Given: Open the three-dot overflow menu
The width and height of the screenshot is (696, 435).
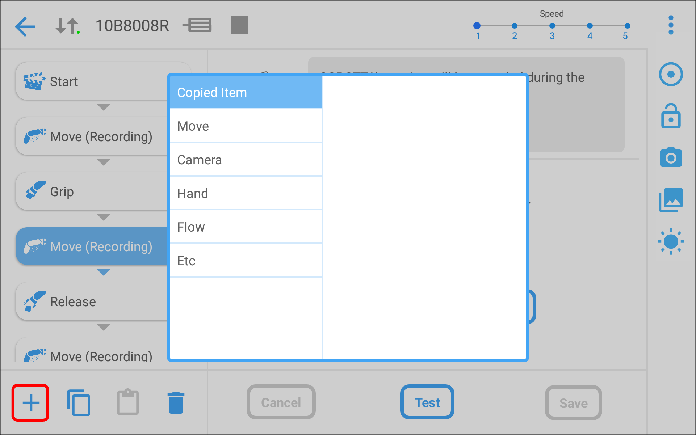Looking at the screenshot, I should pos(671,25).
